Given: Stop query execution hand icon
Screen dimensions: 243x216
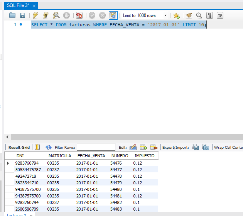Looking at the screenshot, I should [x=66, y=15].
